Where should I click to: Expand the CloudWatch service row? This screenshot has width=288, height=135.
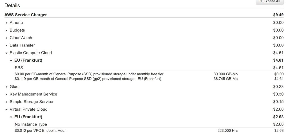pos(6,38)
